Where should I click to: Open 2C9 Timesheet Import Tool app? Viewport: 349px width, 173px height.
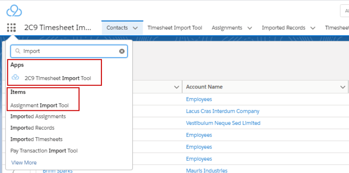58,78
